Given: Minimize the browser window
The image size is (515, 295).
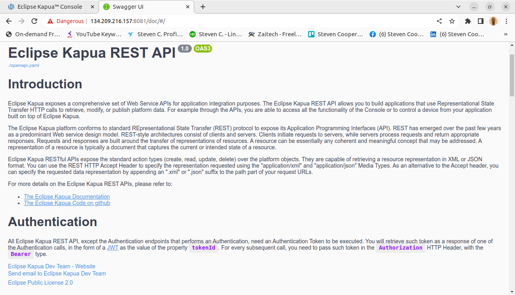Looking at the screenshot, I should pos(474,7).
